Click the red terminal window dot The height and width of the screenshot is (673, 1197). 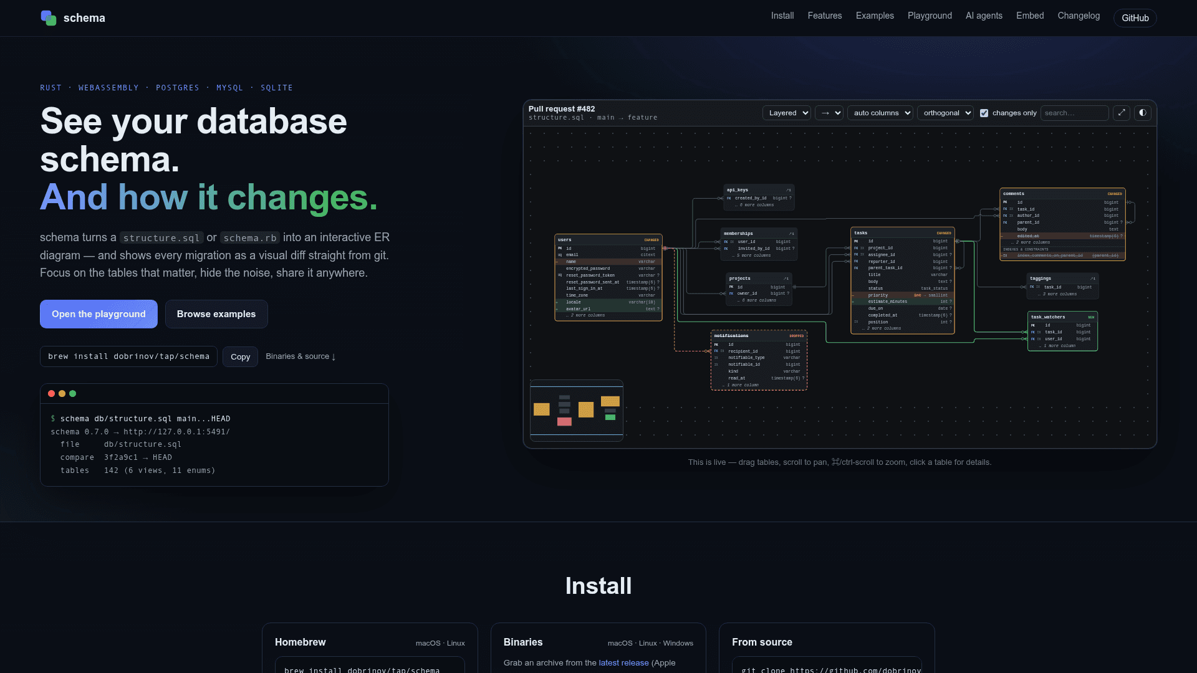[x=51, y=394]
